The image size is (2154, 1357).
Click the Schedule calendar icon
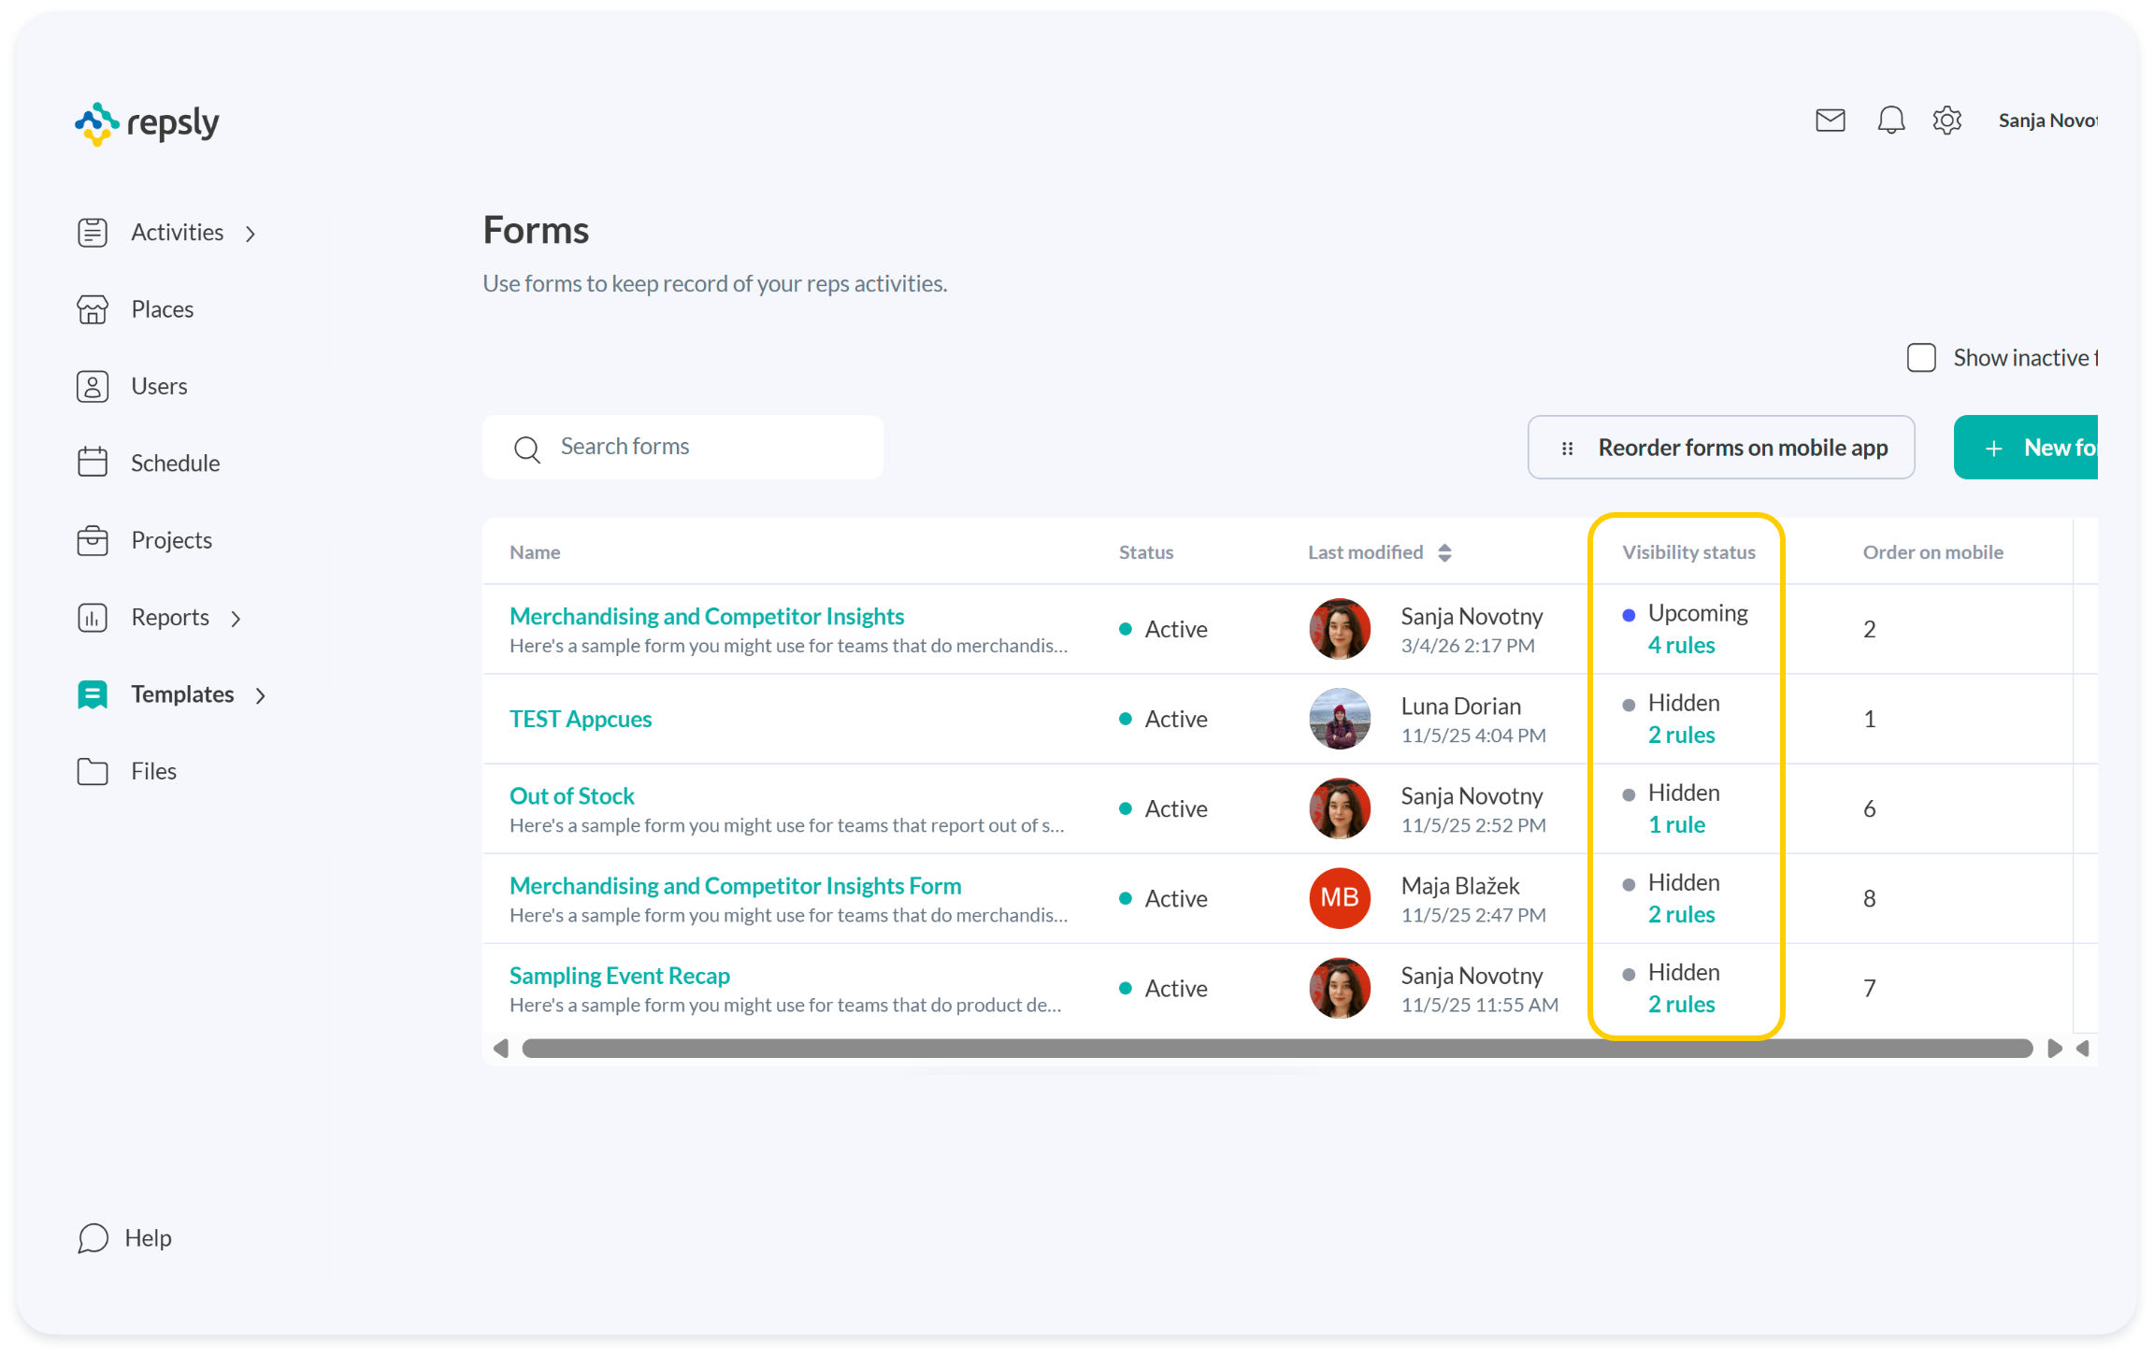[93, 463]
